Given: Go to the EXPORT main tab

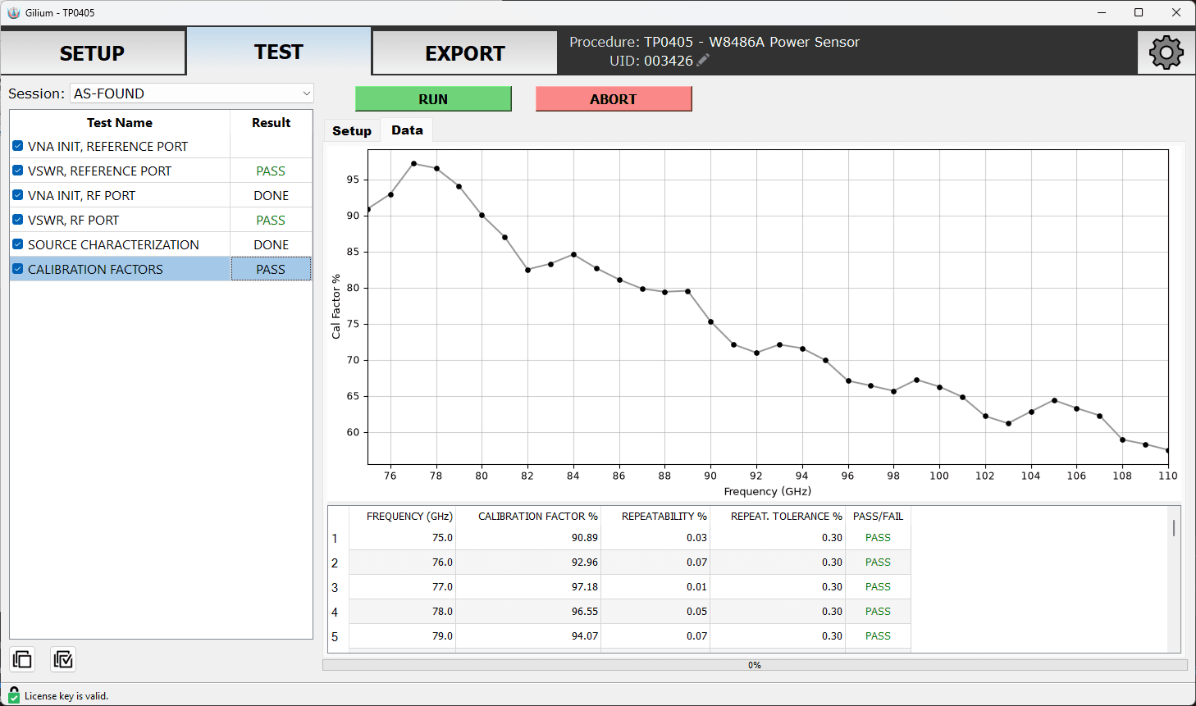Looking at the screenshot, I should click(x=465, y=53).
